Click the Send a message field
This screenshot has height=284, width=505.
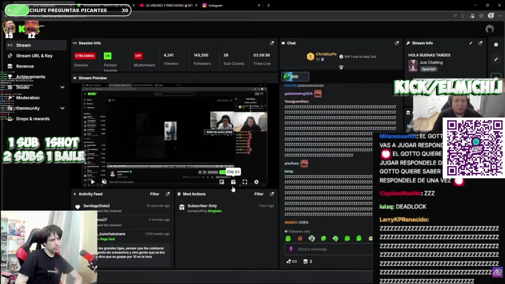pyautogui.click(x=328, y=249)
